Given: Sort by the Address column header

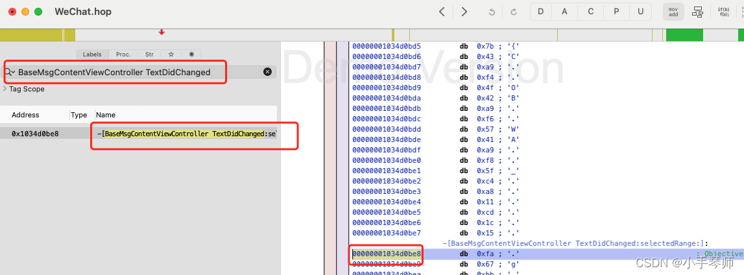Looking at the screenshot, I should click(x=26, y=115).
